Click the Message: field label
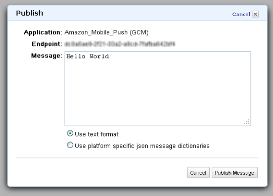 47,56
